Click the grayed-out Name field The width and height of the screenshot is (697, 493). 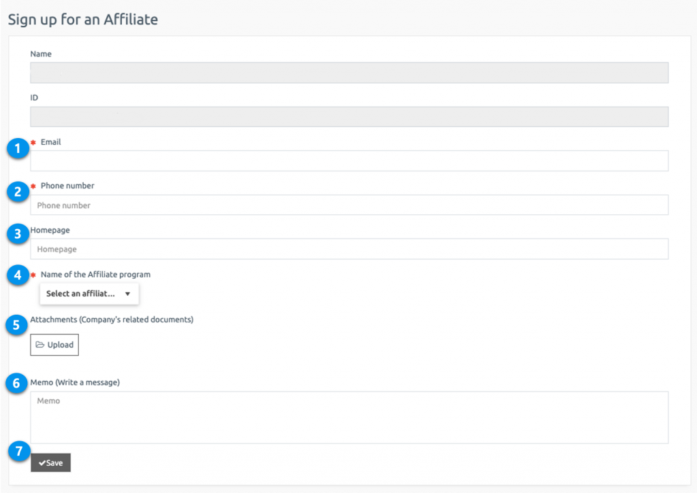[348, 72]
